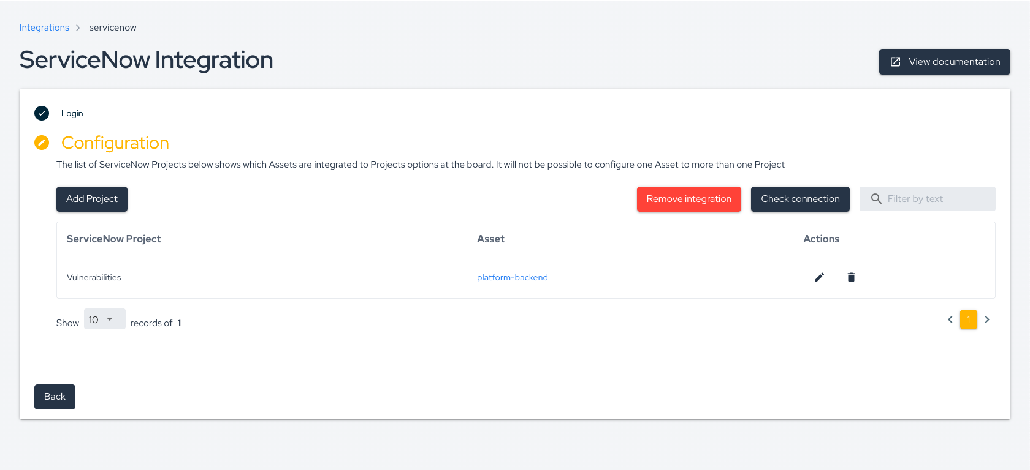Image resolution: width=1030 pixels, height=470 pixels.
Task: Click the Login step checkmark icon
Action: tap(42, 113)
